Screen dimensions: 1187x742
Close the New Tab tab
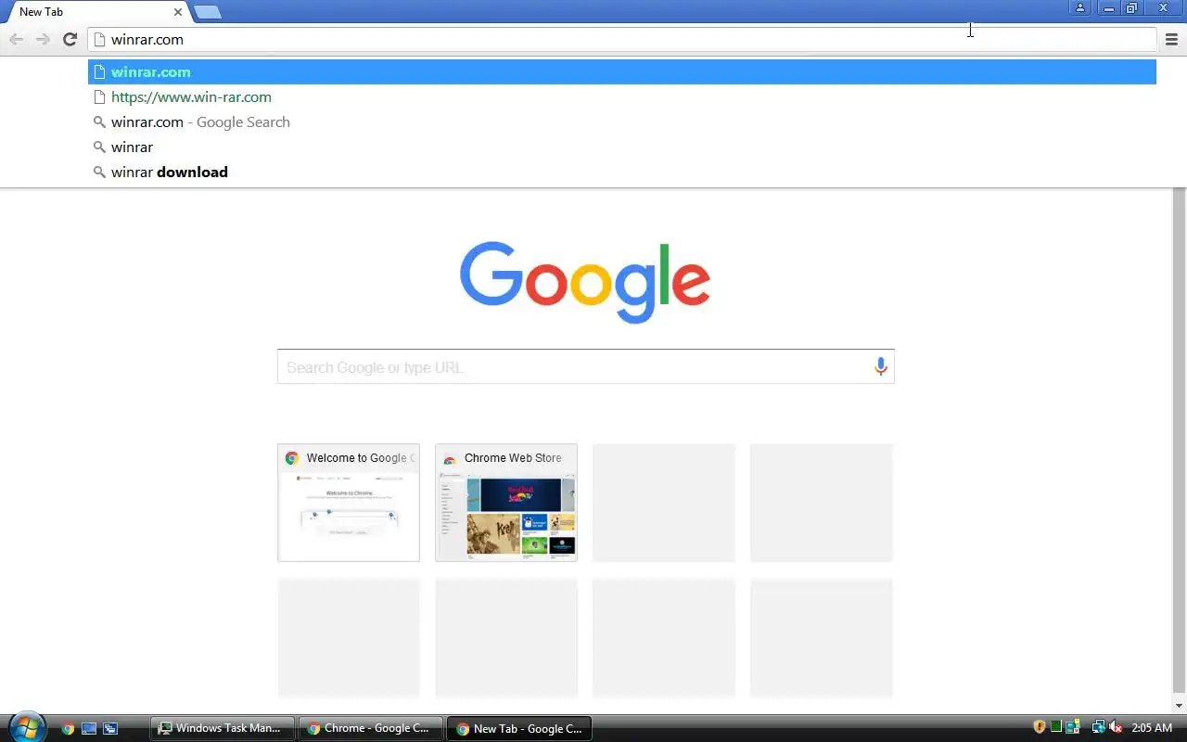(x=178, y=12)
